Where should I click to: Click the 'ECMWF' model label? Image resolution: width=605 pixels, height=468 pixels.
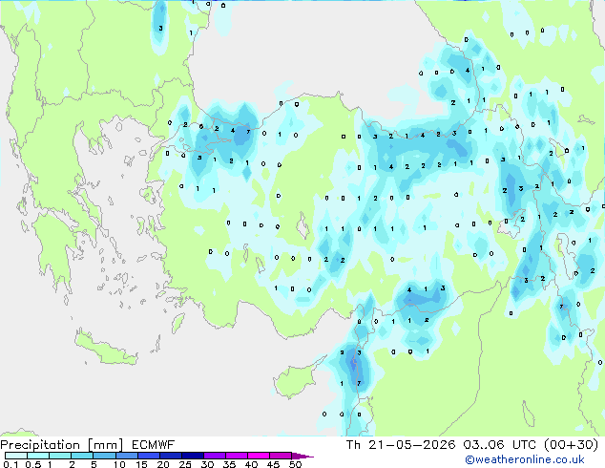154,445
